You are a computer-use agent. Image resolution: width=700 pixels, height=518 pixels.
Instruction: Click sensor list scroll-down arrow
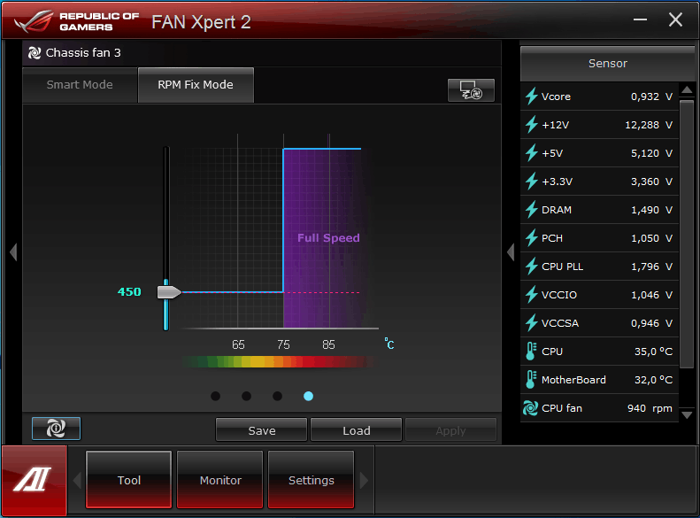pyautogui.click(x=687, y=415)
